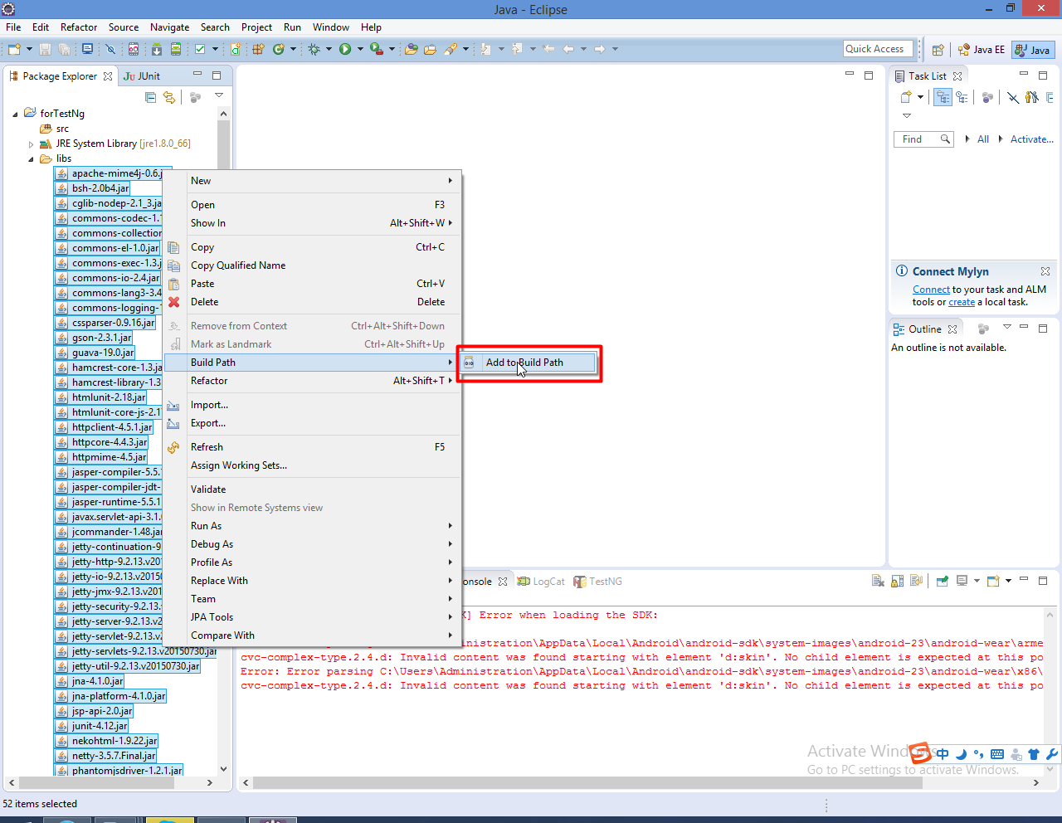
Task: Click the Quick Access input field
Action: 878,49
